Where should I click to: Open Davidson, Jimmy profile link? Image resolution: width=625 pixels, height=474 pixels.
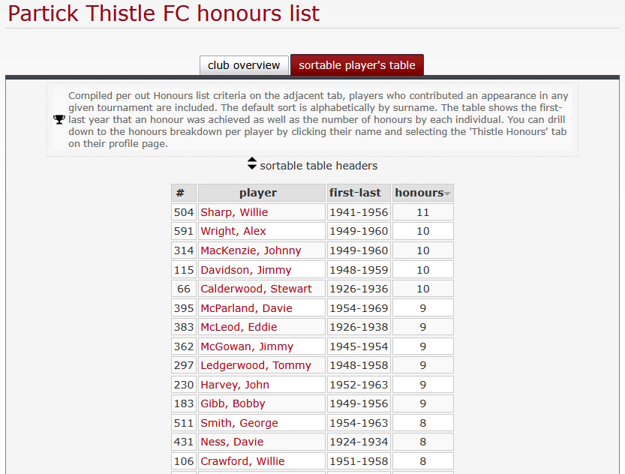click(246, 270)
